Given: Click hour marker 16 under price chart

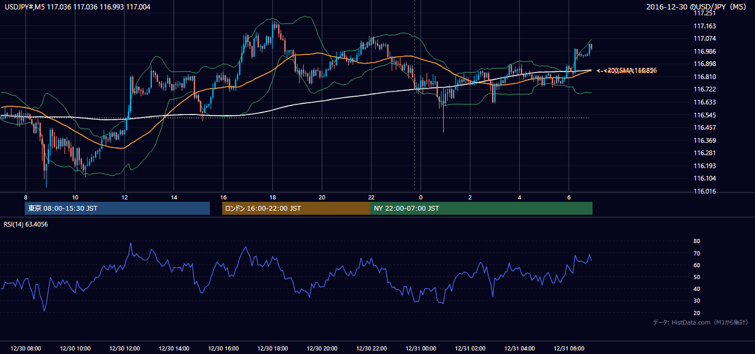Looking at the screenshot, I should pyautogui.click(x=223, y=197).
